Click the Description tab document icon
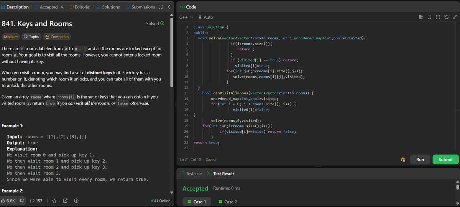This screenshot has height=207, width=460. point(3,7)
